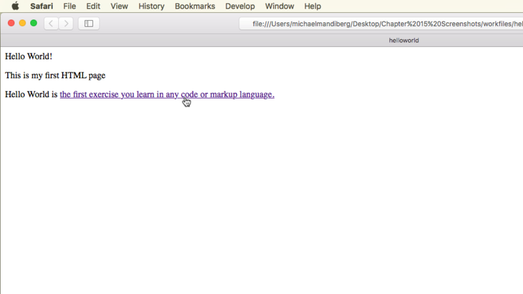Show the Safari sidebar
The height and width of the screenshot is (294, 523).
pos(89,23)
